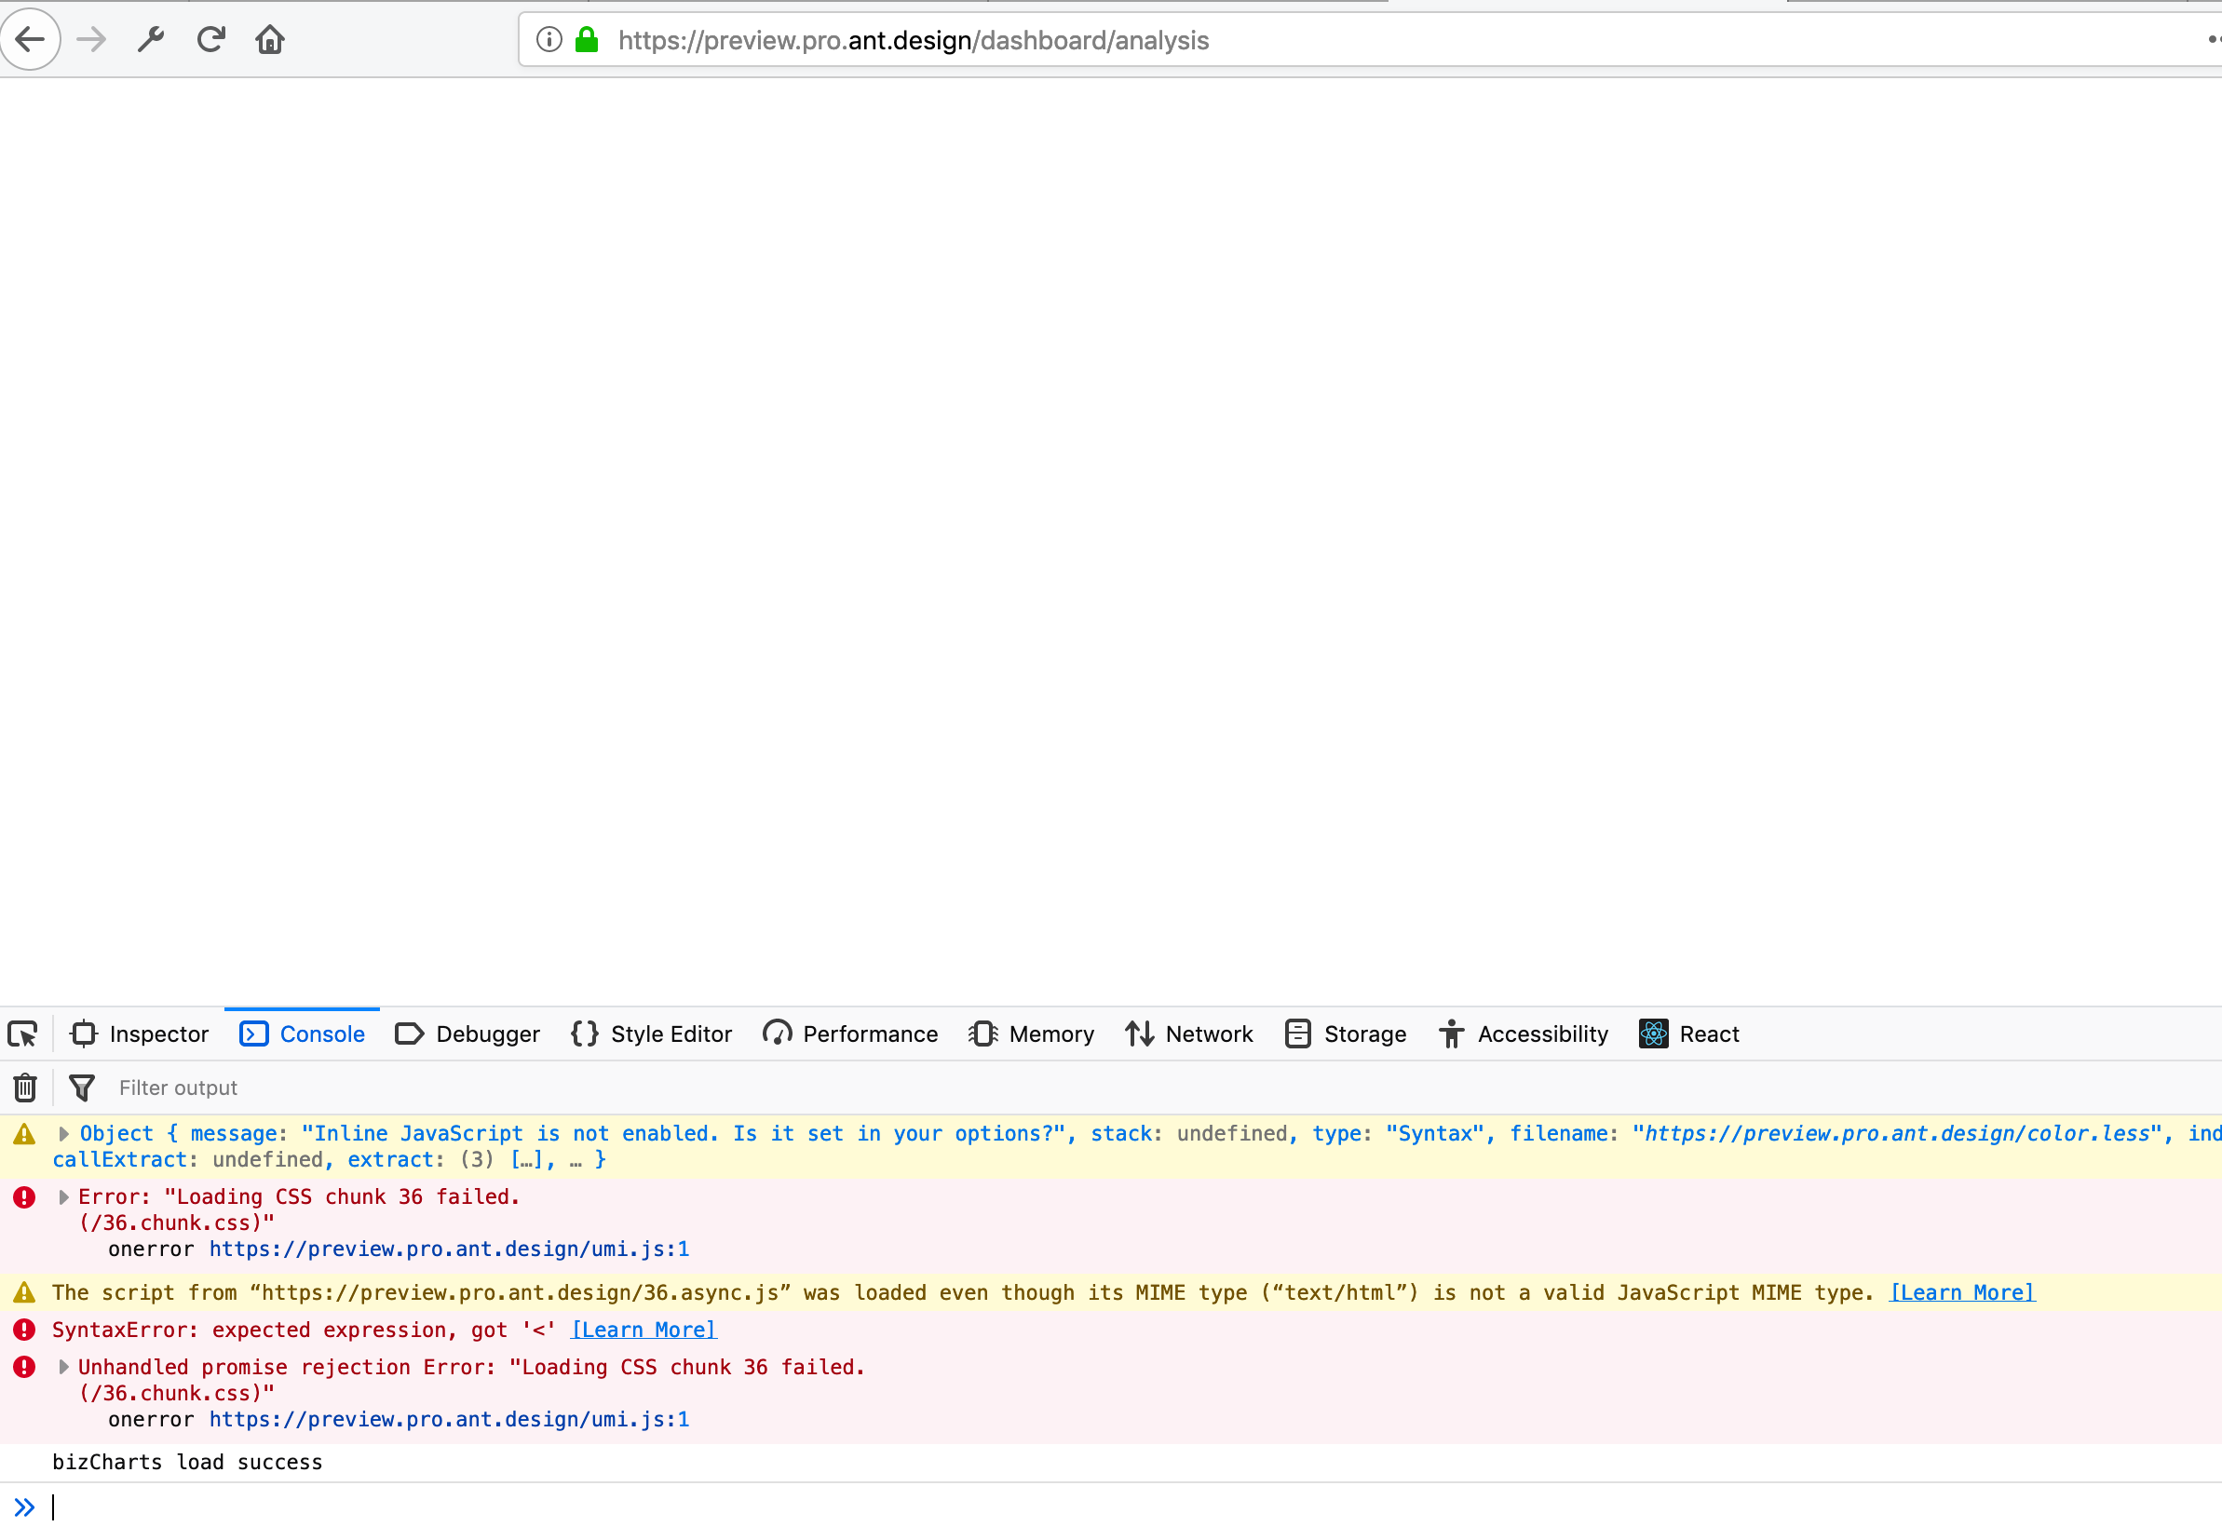Click the green padlock in address bar
2222x1540 pixels.
coord(586,39)
